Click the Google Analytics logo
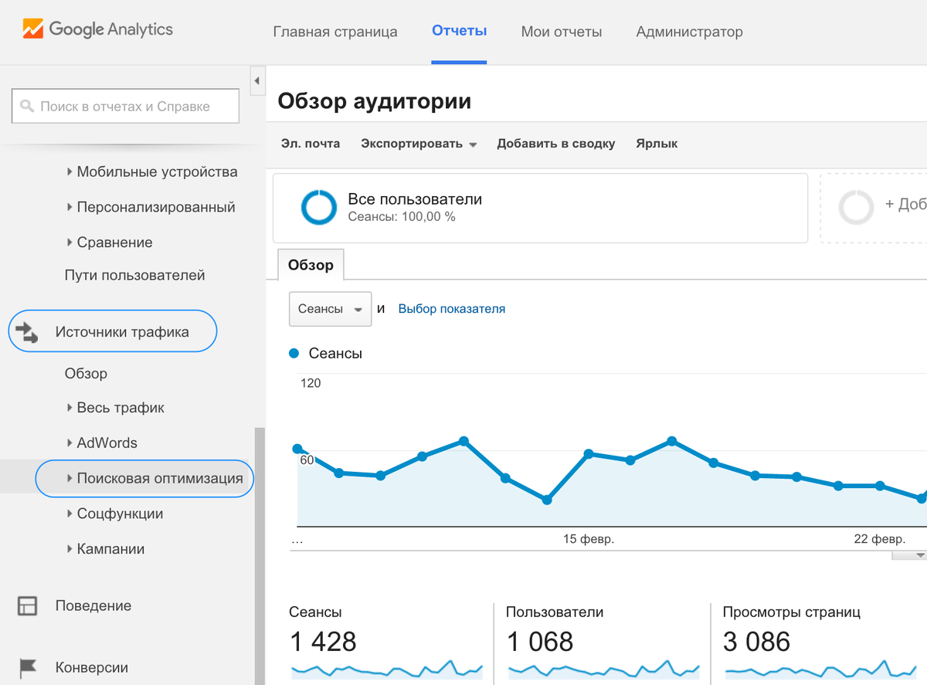The image size is (927, 685). pos(97,29)
